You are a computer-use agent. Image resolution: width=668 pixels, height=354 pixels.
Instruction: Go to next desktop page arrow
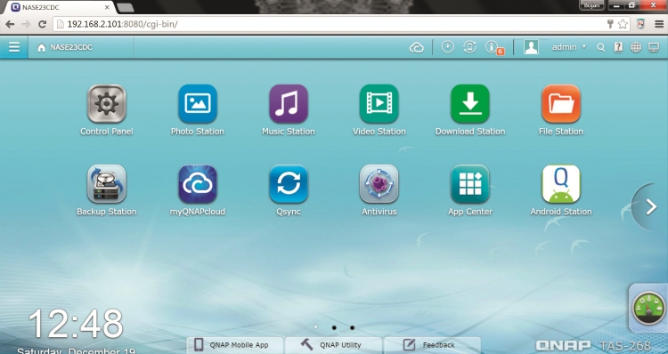(650, 206)
